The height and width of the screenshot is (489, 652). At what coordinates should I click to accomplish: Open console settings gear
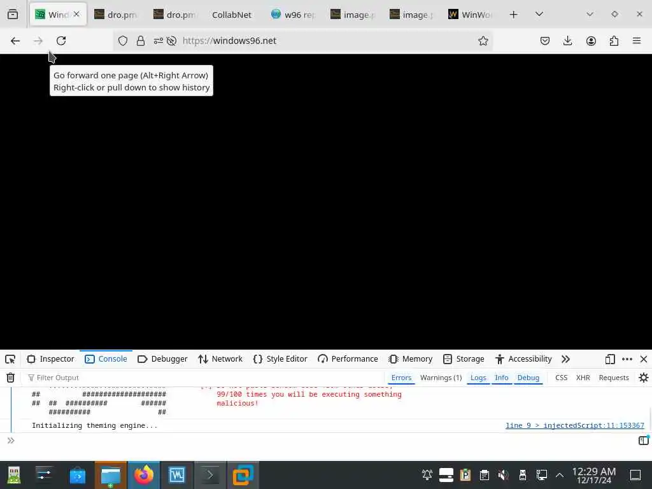(643, 378)
